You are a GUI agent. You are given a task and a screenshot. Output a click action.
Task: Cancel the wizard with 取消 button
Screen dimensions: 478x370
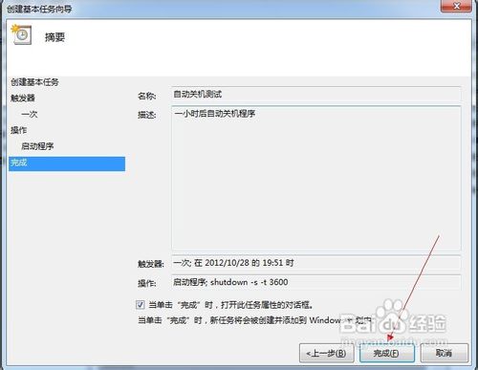pyautogui.click(x=445, y=353)
